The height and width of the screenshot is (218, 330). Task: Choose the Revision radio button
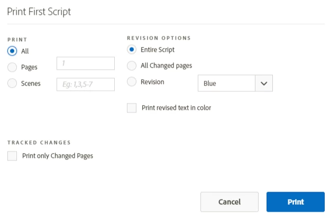tap(132, 82)
